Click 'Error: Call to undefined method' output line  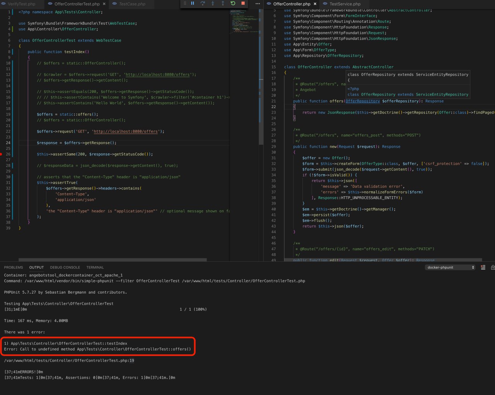point(97,349)
